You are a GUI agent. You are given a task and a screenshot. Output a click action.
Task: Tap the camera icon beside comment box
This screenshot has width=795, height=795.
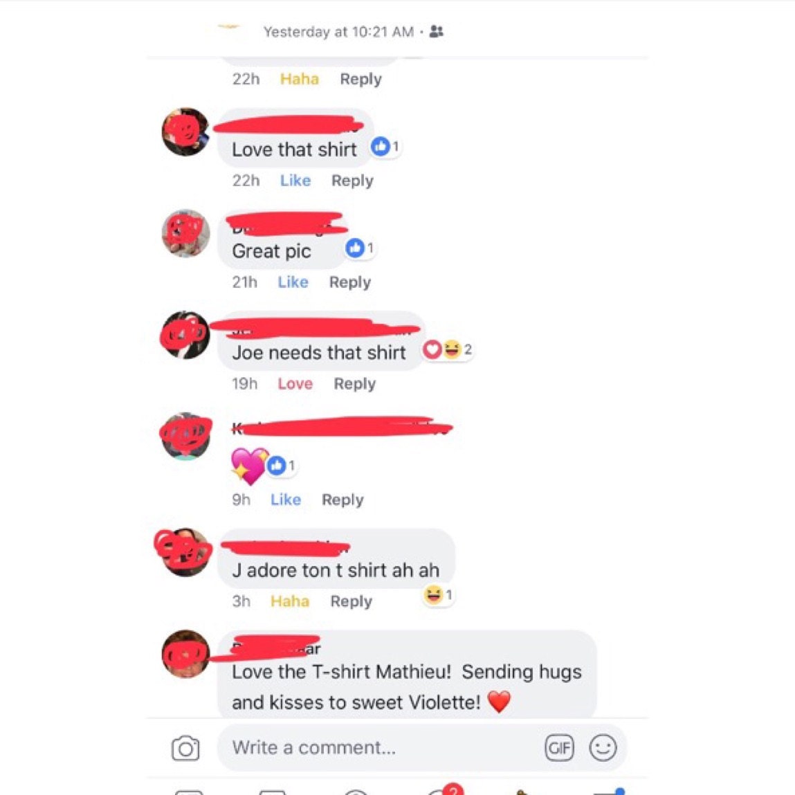point(185,748)
